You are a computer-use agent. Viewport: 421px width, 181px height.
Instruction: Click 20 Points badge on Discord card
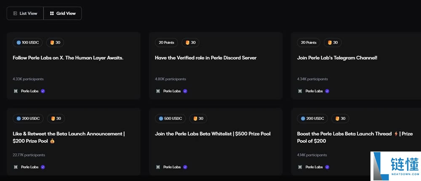[166, 43]
